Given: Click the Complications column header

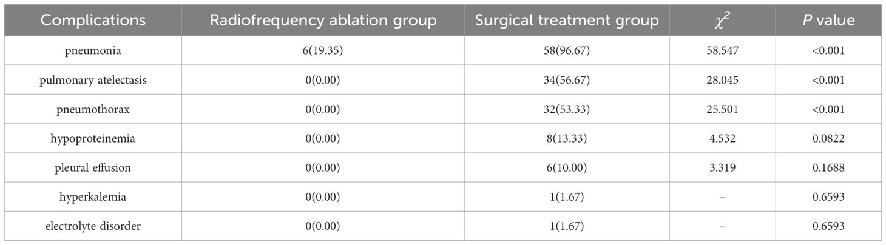Looking at the screenshot, I should [93, 20].
